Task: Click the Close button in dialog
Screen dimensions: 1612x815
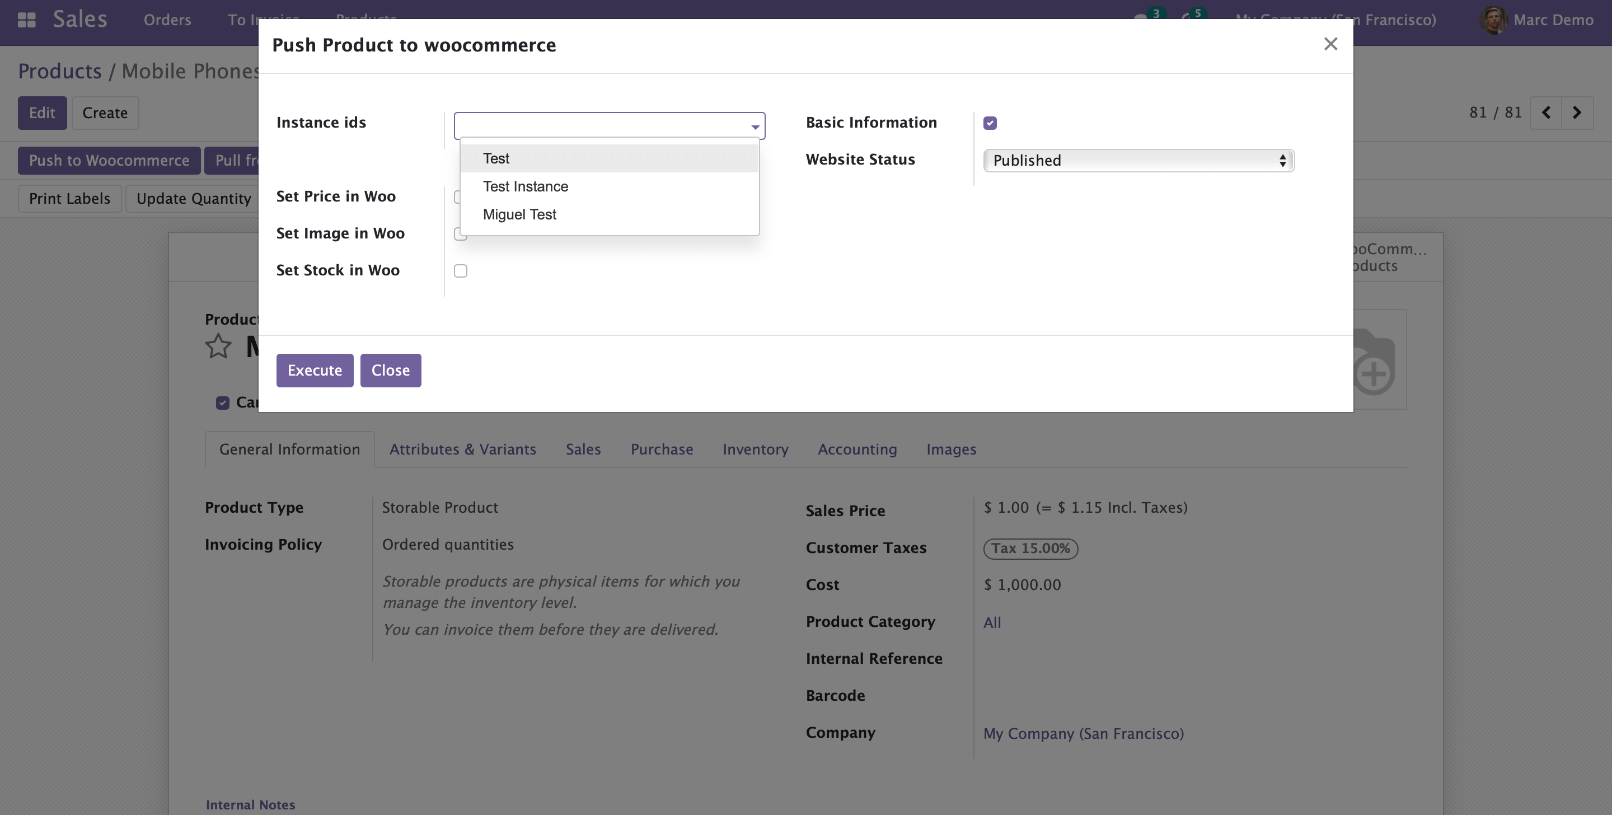Action: [390, 371]
